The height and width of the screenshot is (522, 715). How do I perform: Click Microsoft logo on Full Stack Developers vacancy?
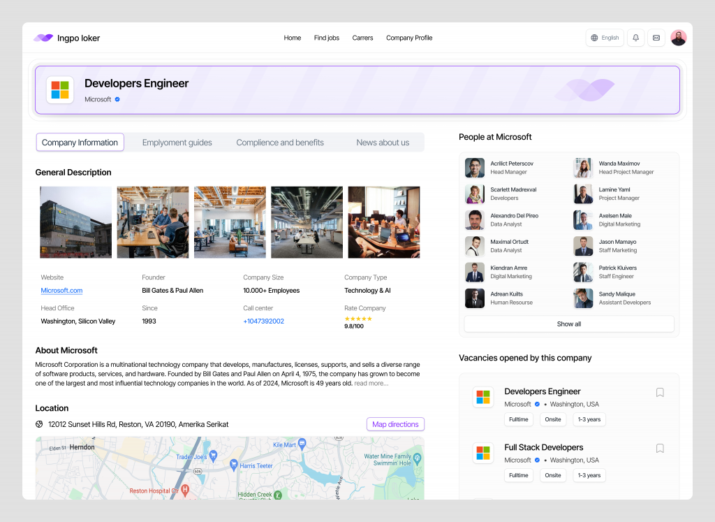tap(483, 453)
